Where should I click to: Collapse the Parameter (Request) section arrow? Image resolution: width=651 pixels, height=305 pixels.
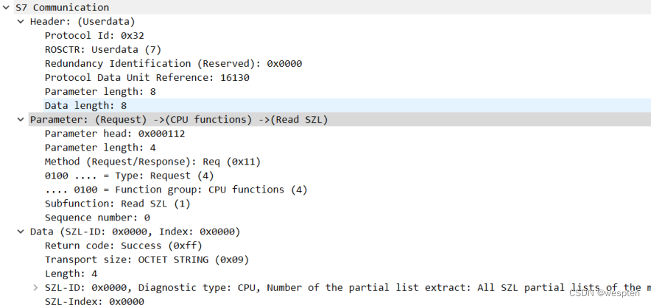click(x=21, y=120)
